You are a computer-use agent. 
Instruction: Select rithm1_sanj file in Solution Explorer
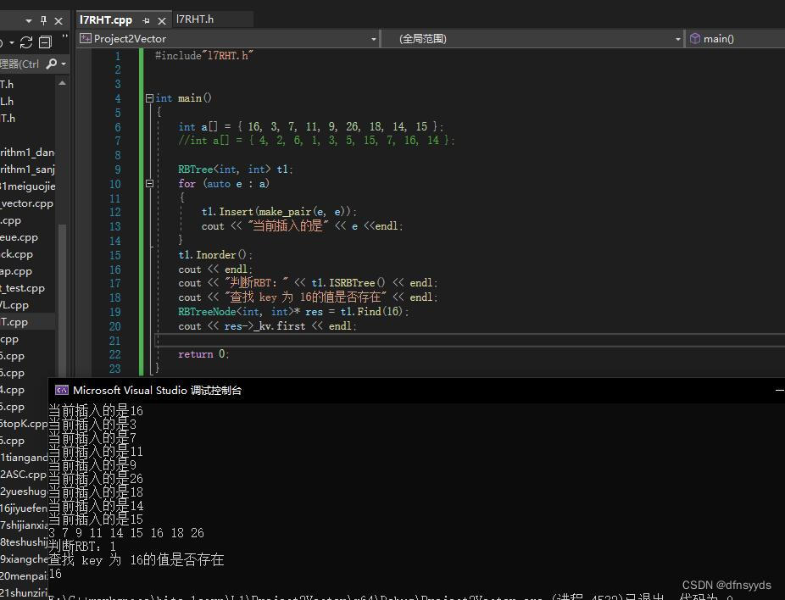coord(27,169)
